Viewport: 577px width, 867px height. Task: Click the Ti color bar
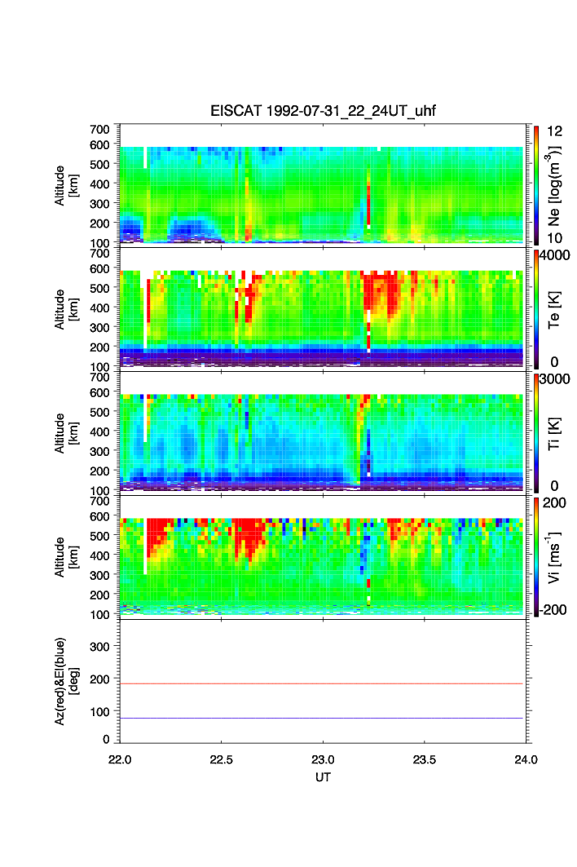[536, 433]
